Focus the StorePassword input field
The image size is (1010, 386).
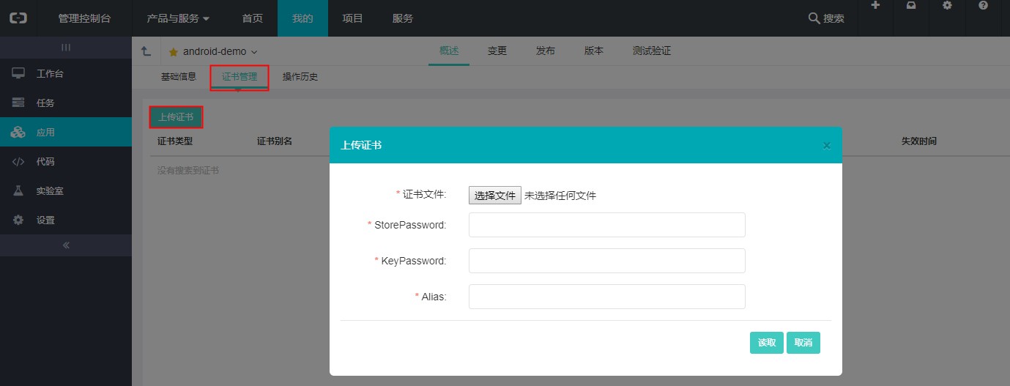[606, 225]
